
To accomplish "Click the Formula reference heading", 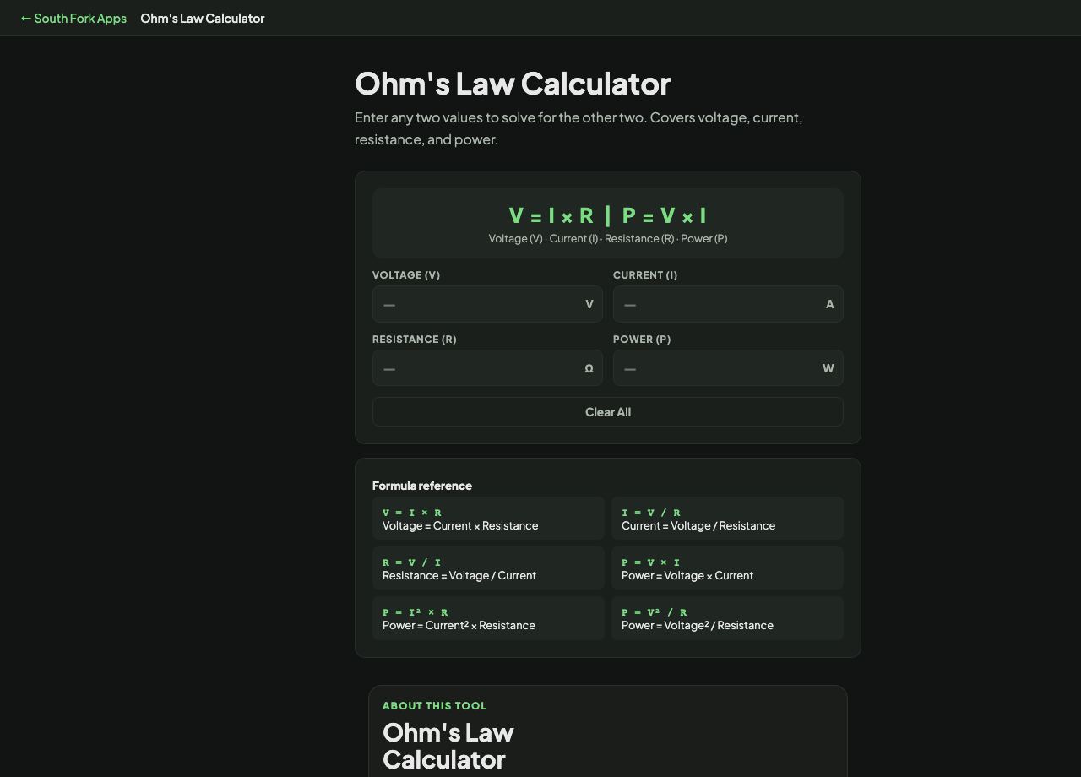I will pos(422,486).
